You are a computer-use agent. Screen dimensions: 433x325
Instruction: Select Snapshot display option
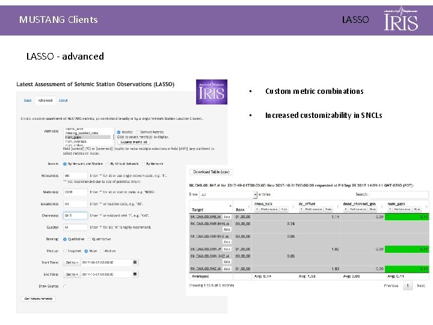[x=65, y=251]
